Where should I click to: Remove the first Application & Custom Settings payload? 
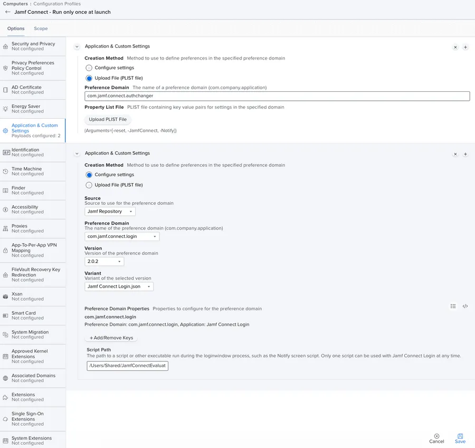pyautogui.click(x=455, y=47)
